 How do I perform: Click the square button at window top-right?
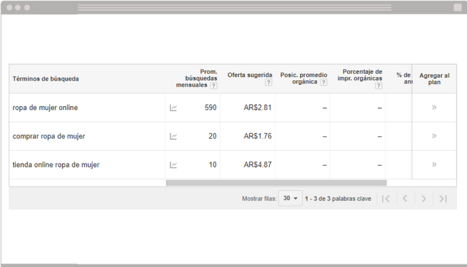coord(458,7)
